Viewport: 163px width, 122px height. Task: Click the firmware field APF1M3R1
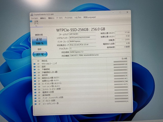pyautogui.click(x=82, y=34)
